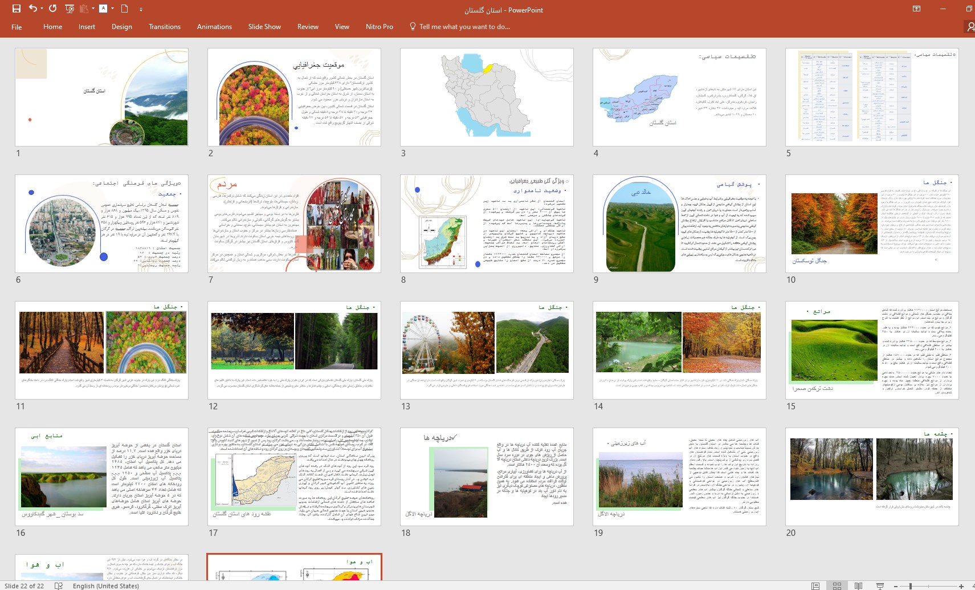The image size is (975, 590).
Task: Open the spell check icon in status bar
Action: click(58, 585)
